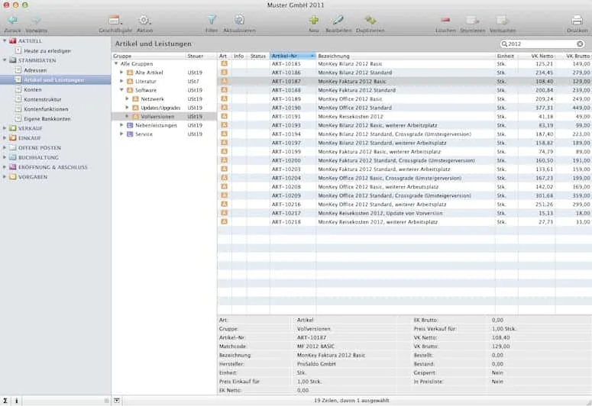Click the info icon in status bar
The width and height of the screenshot is (592, 406).
[16, 401]
